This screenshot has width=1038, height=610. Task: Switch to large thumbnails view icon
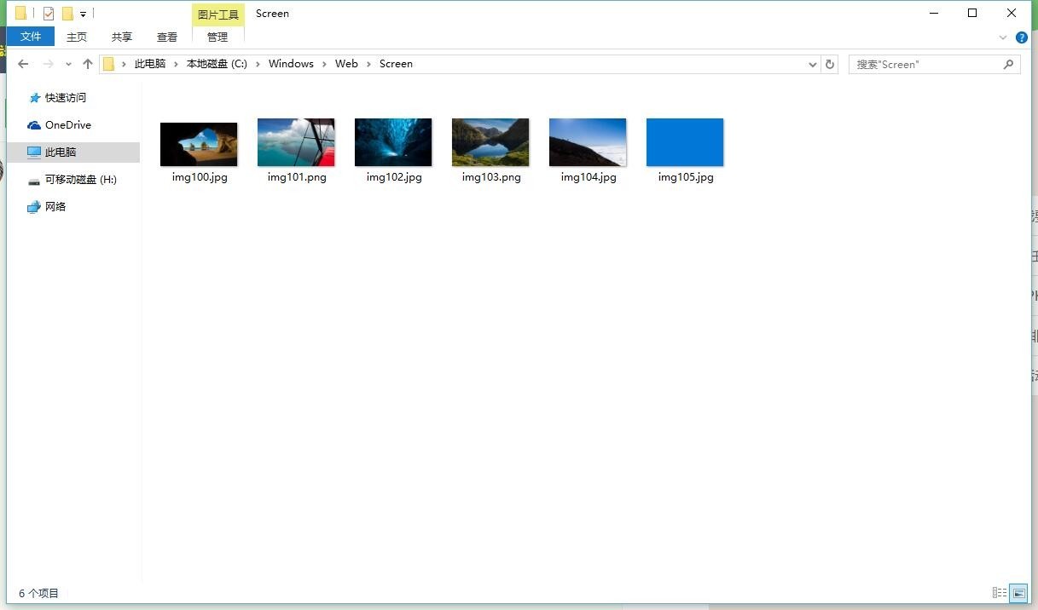click(x=1018, y=593)
